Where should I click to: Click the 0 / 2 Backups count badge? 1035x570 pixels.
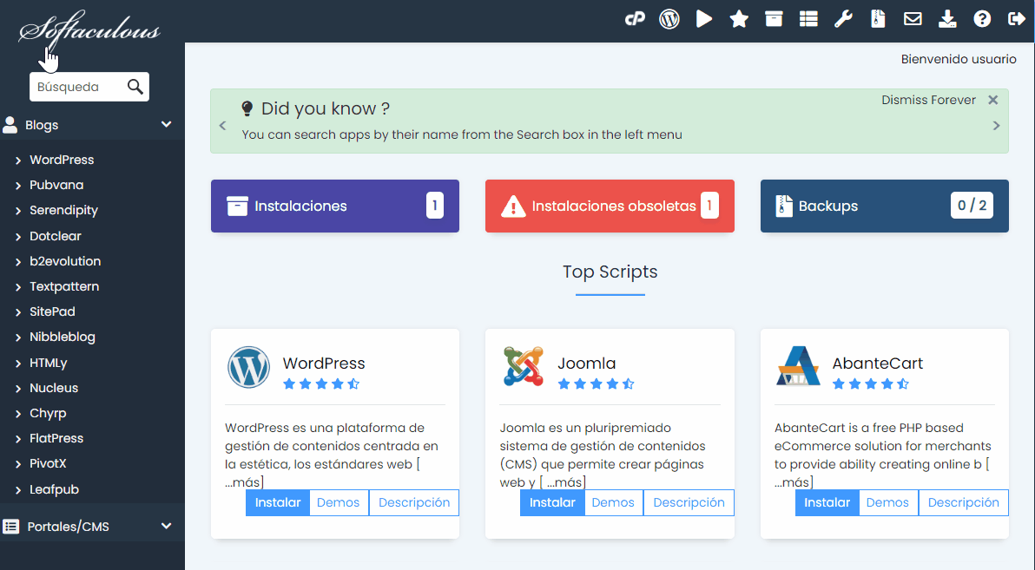click(x=972, y=206)
